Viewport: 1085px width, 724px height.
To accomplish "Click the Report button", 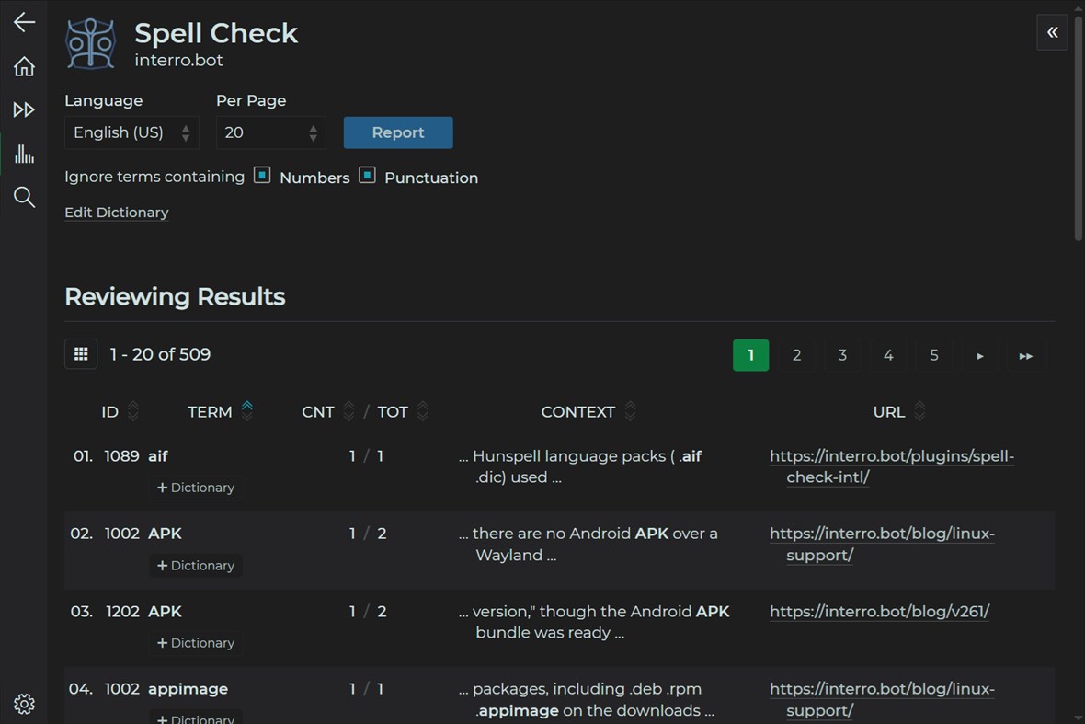I will (x=398, y=132).
